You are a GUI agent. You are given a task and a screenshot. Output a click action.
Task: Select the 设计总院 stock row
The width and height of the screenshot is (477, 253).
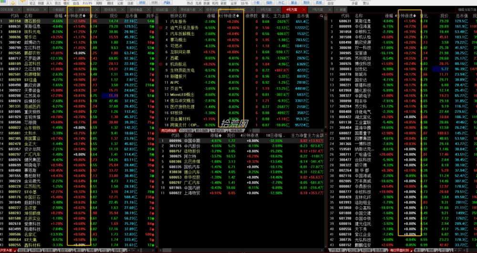pyautogui.click(x=78, y=149)
